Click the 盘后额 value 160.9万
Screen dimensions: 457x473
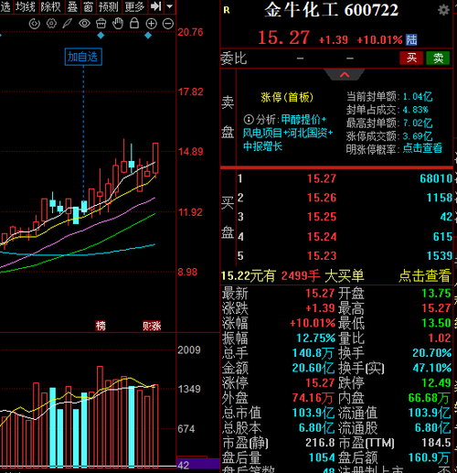(429, 457)
